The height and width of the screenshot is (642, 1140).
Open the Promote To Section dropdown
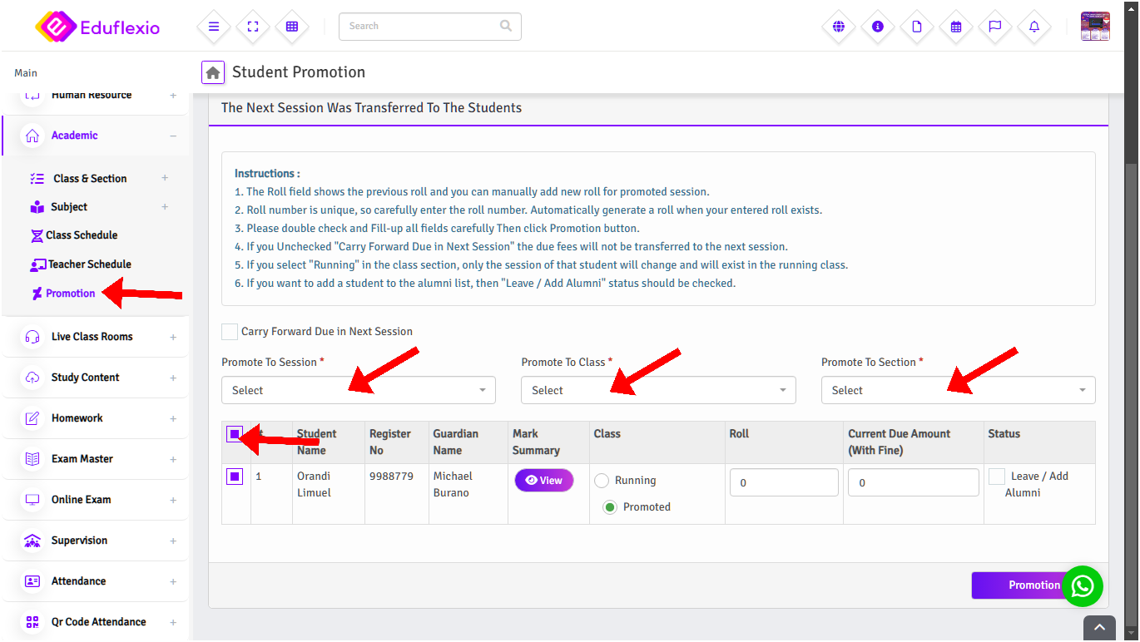click(957, 390)
